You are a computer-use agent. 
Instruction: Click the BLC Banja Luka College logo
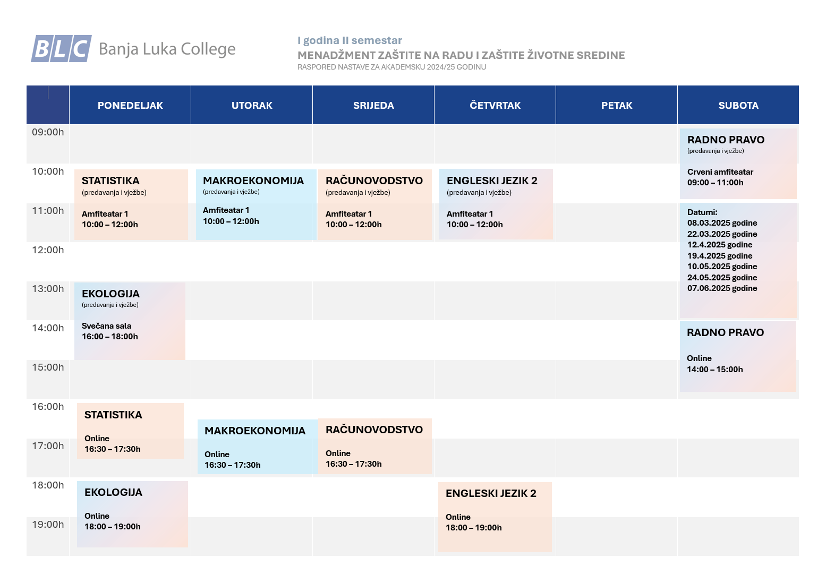point(133,49)
